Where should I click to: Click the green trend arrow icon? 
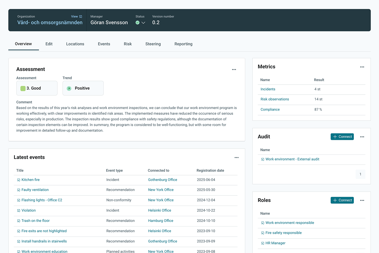coord(69,88)
